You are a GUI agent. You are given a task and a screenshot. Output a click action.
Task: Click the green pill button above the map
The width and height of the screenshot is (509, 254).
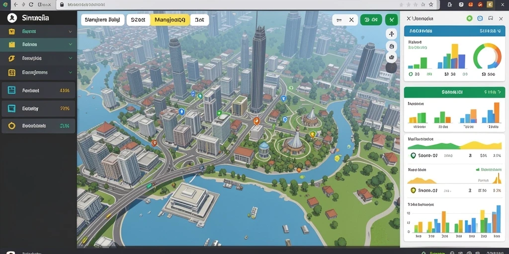point(371,20)
